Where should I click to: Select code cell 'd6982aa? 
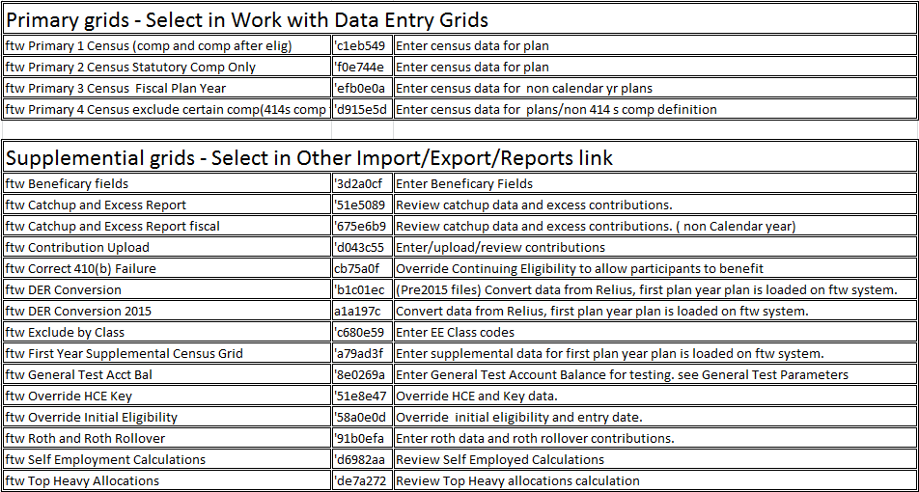click(x=362, y=459)
